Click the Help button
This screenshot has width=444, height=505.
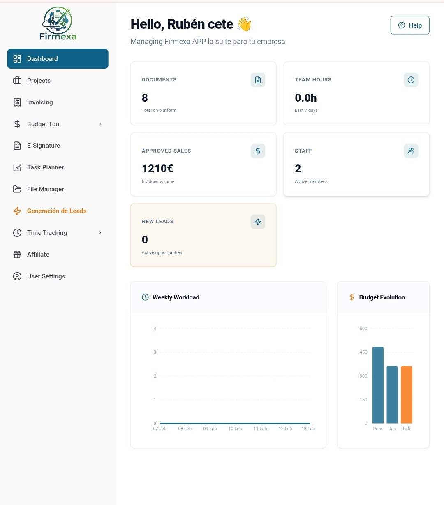click(x=409, y=25)
